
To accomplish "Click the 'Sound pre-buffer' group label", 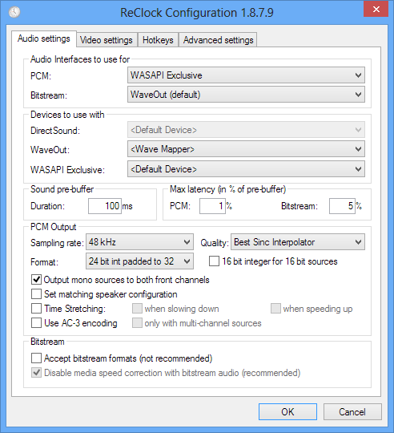I will 62,189.
